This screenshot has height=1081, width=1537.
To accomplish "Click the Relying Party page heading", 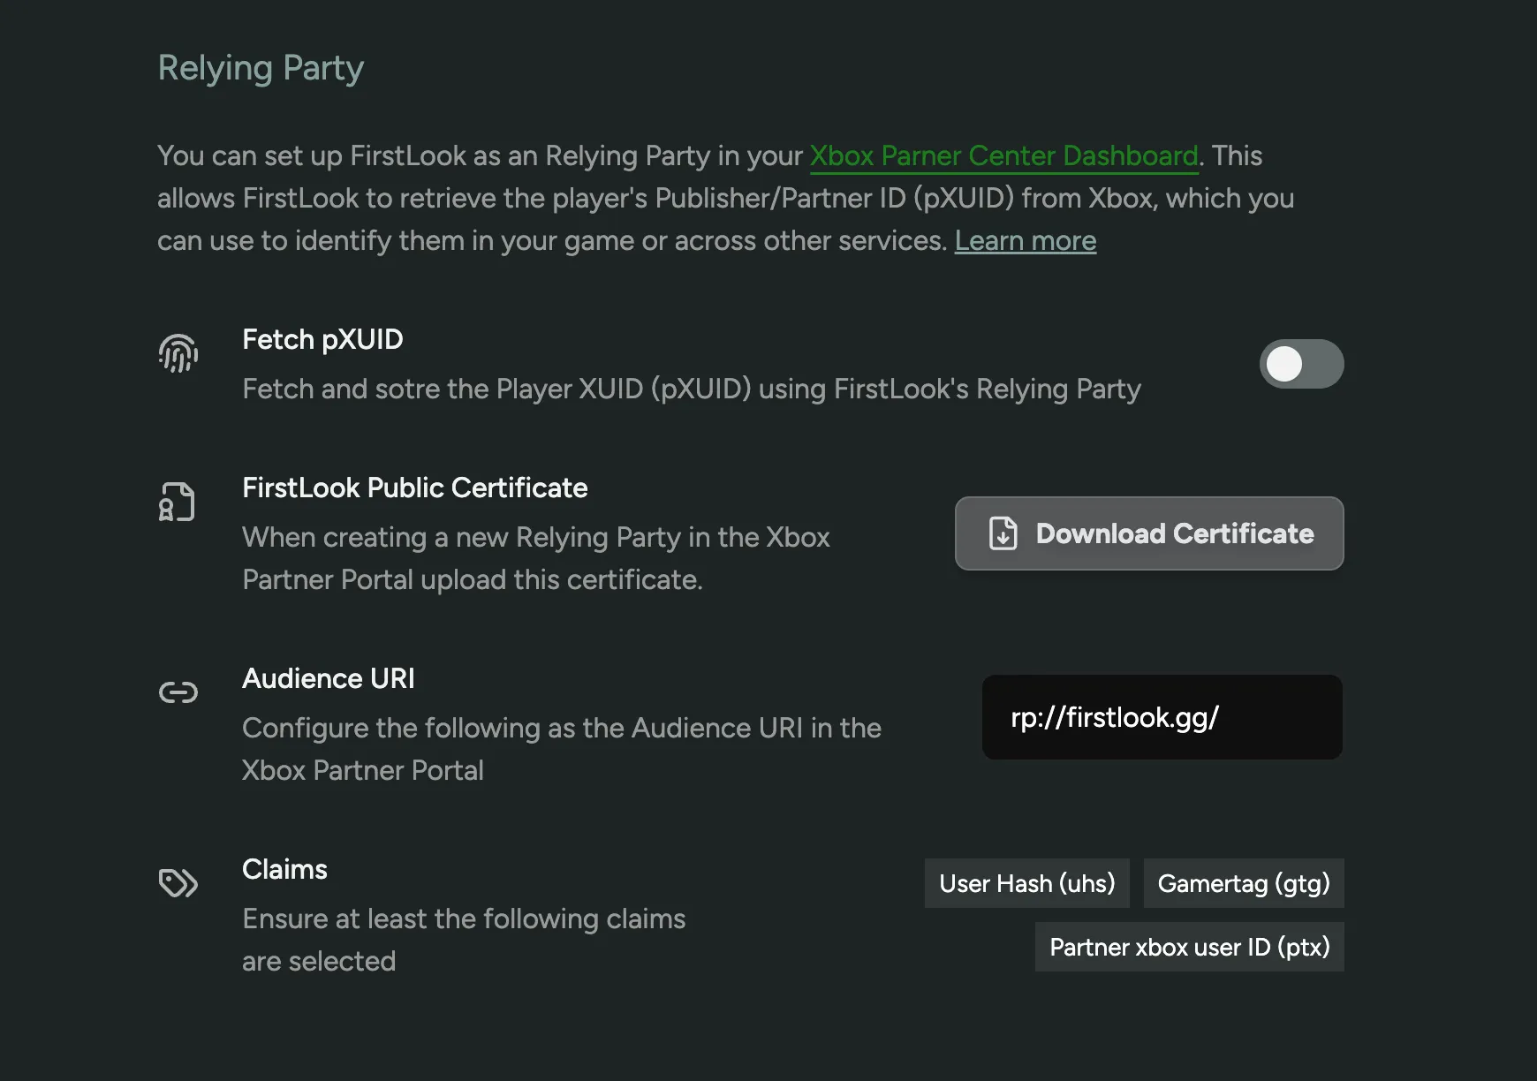I will (x=261, y=67).
